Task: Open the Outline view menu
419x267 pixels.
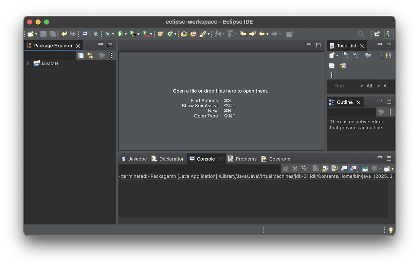Action: [x=390, y=112]
